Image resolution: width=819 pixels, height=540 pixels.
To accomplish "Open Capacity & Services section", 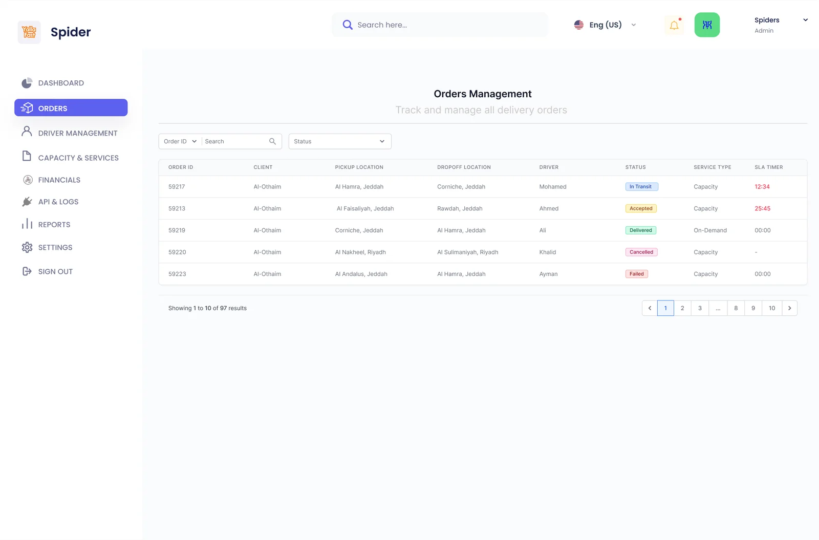I will (x=71, y=158).
